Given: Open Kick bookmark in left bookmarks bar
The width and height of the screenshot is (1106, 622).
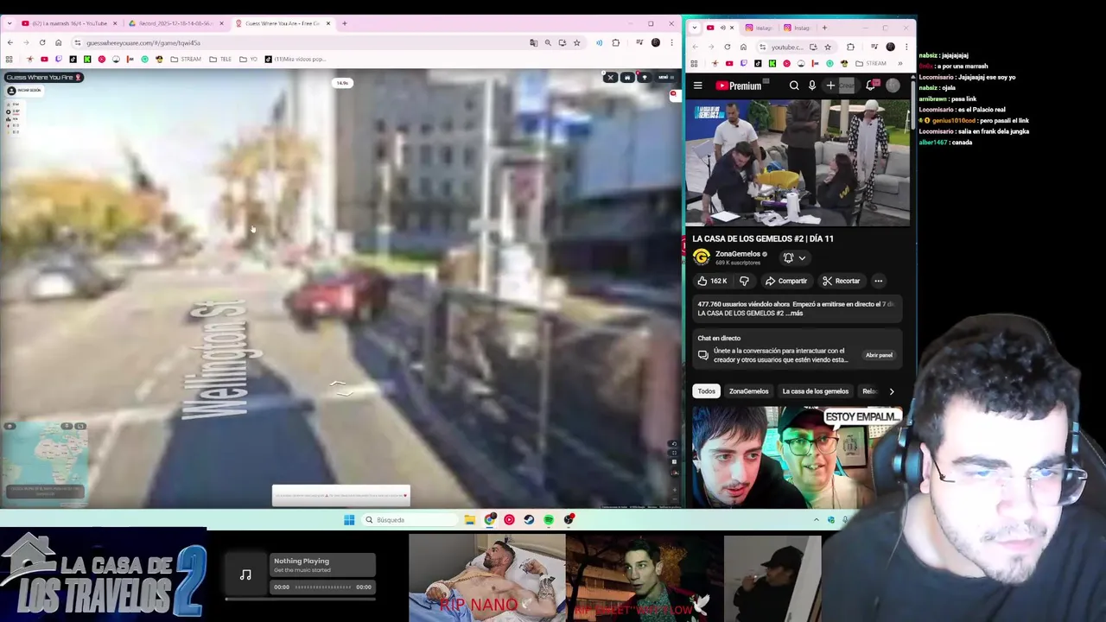Looking at the screenshot, I should [87, 59].
